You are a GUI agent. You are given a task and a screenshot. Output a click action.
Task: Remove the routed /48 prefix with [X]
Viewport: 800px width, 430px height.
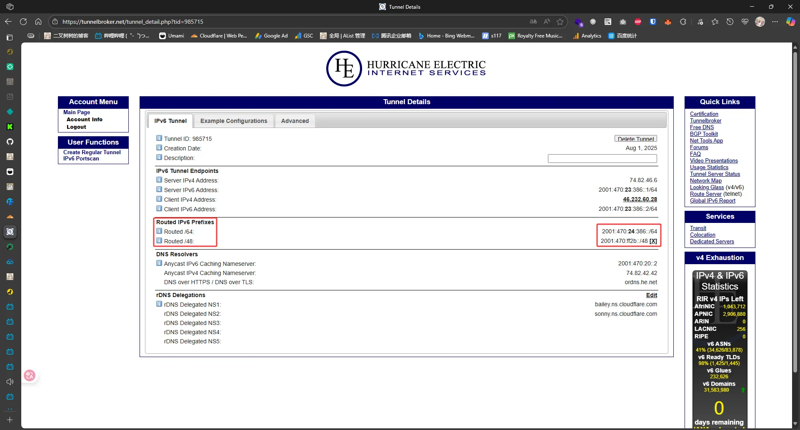pos(653,241)
